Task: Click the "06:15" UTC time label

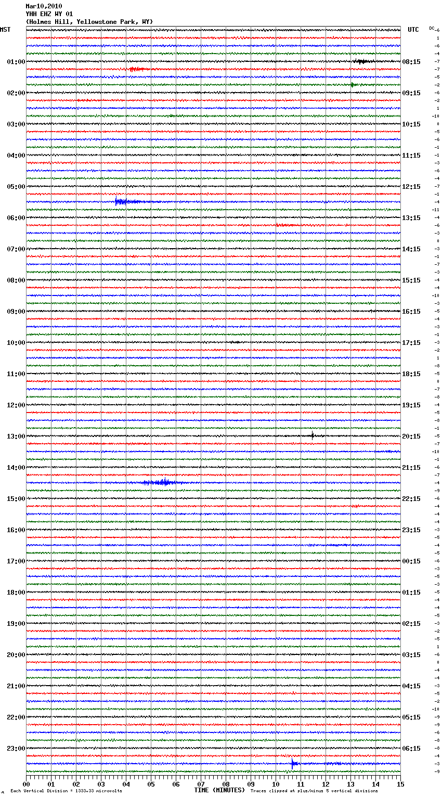Action: (411, 749)
